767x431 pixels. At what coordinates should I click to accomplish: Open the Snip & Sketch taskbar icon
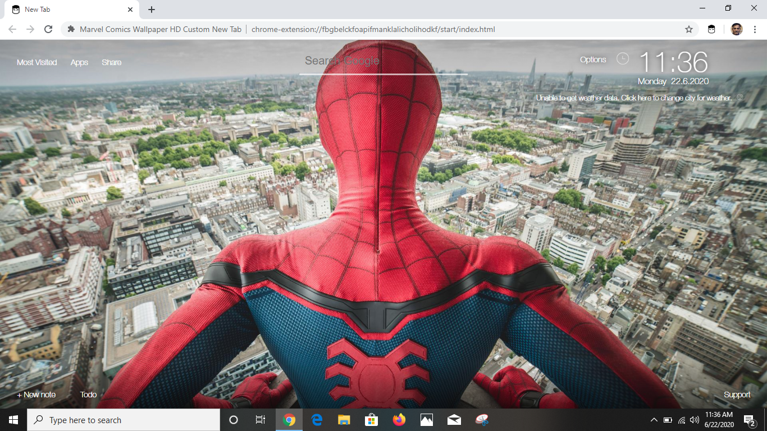(x=482, y=420)
